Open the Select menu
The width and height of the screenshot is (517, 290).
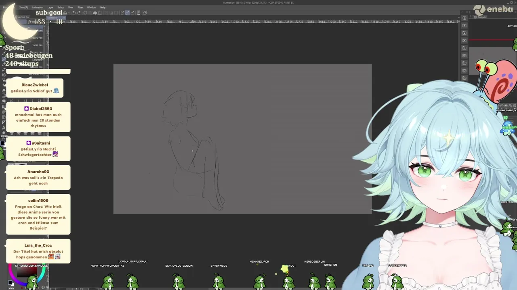pyautogui.click(x=61, y=7)
